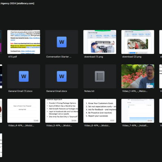Select the 'Video_5-APA_-_Modul...' file label

pyautogui.click(x=59, y=126)
